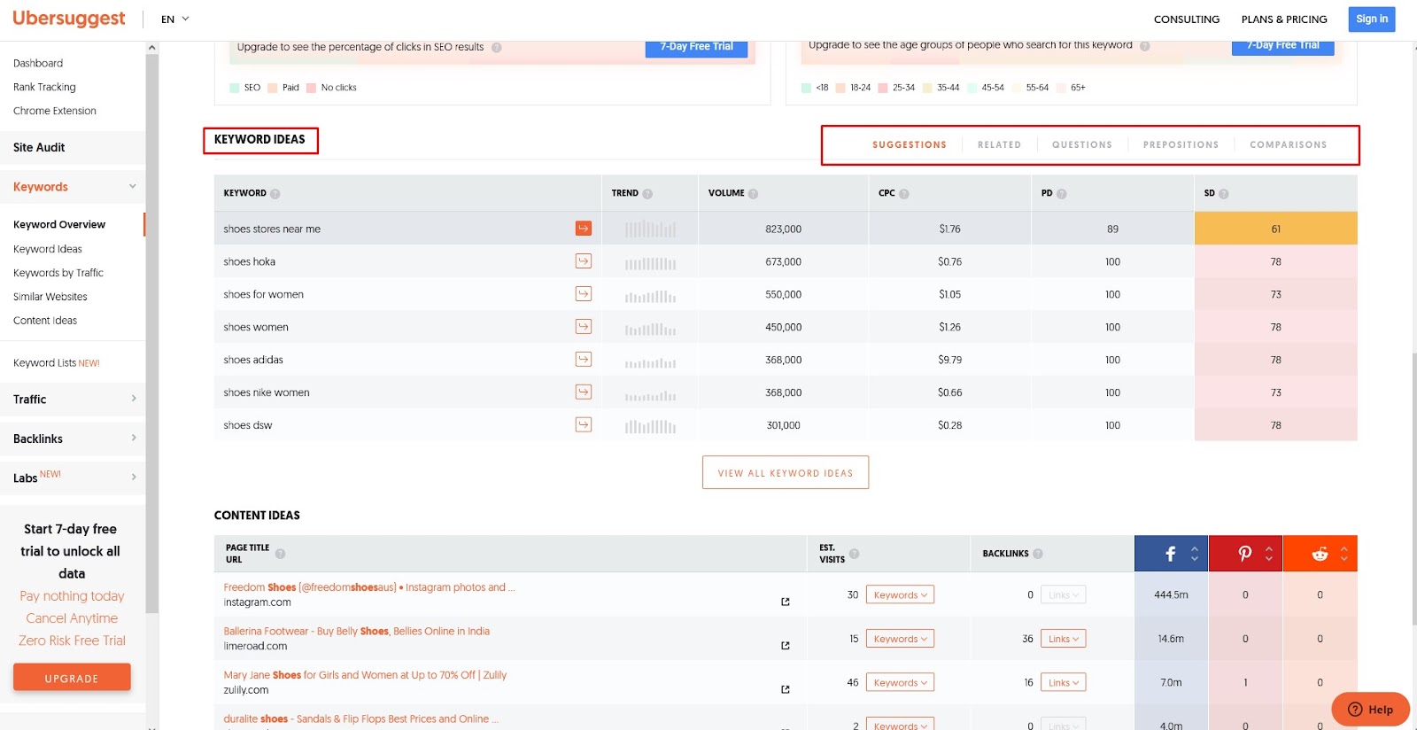Open keyword arrow icon for shoes hoka

(x=584, y=261)
